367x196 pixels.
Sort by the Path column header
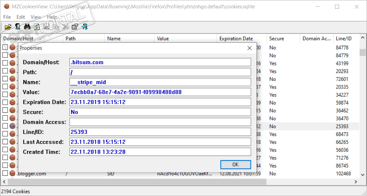click(84, 38)
